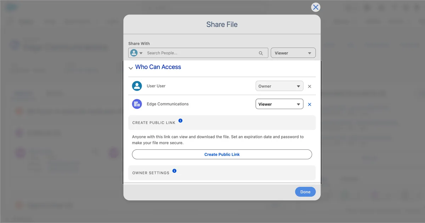Image resolution: width=425 pixels, height=223 pixels.
Task: Close the Share File dialog with X
Action: pyautogui.click(x=316, y=7)
